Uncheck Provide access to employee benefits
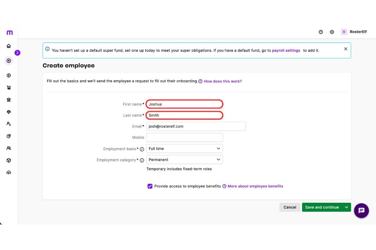 tap(150, 186)
